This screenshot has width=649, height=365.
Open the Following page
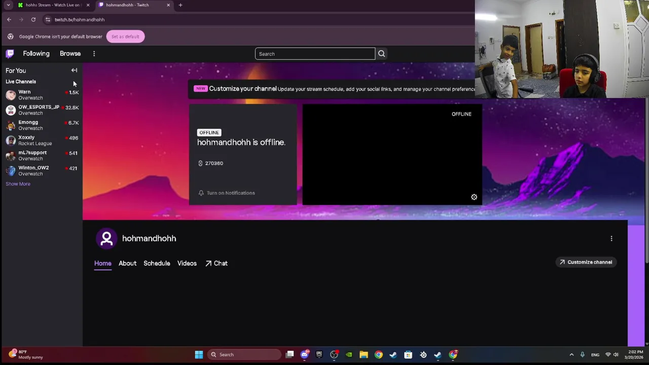point(36,53)
